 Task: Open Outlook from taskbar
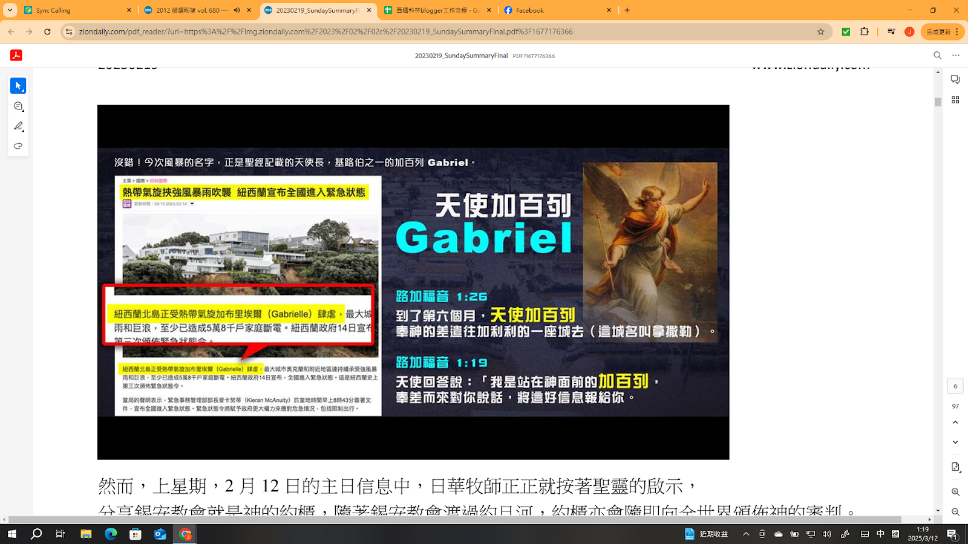tap(160, 534)
